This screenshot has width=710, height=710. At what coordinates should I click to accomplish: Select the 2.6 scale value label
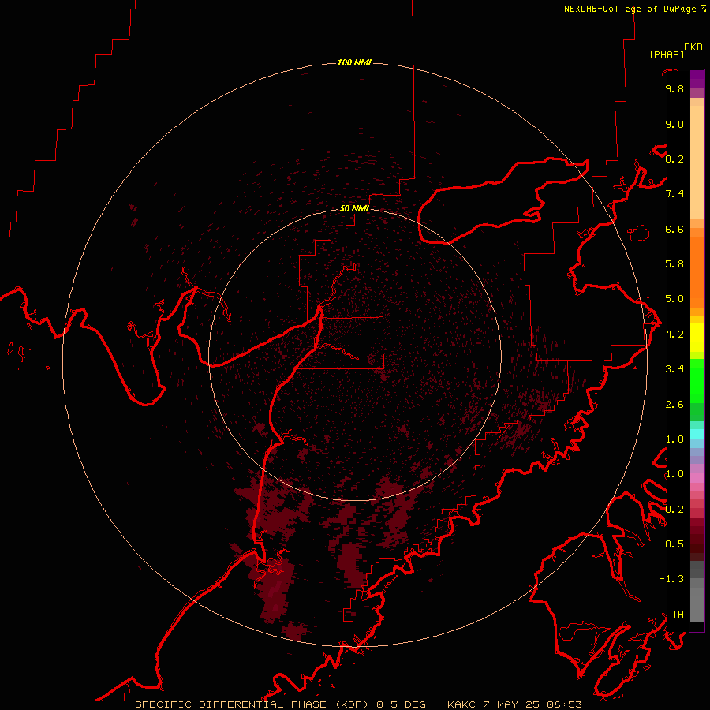click(x=674, y=405)
